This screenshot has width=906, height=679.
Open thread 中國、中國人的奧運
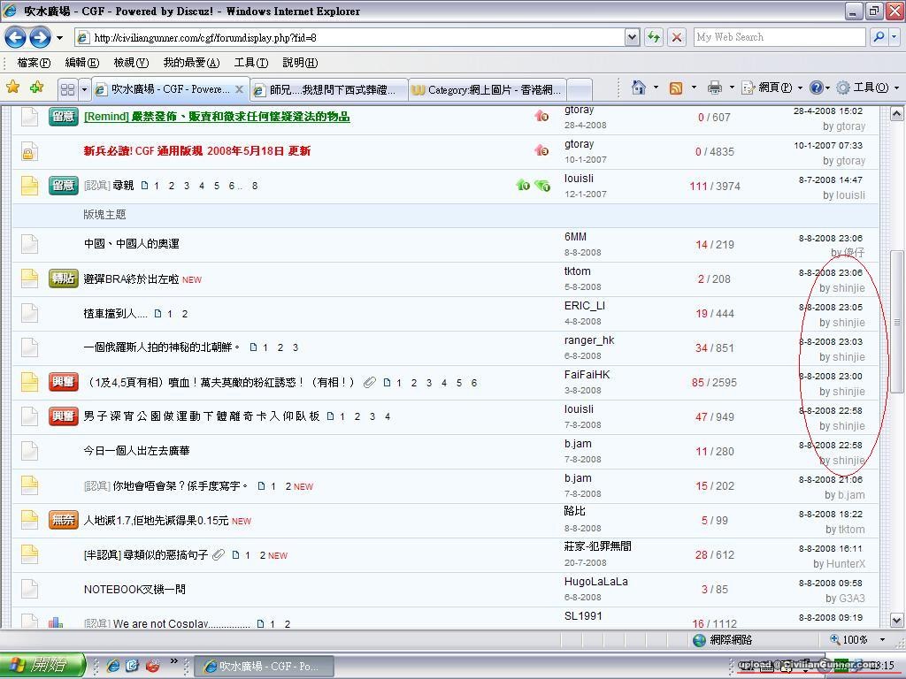pos(131,244)
